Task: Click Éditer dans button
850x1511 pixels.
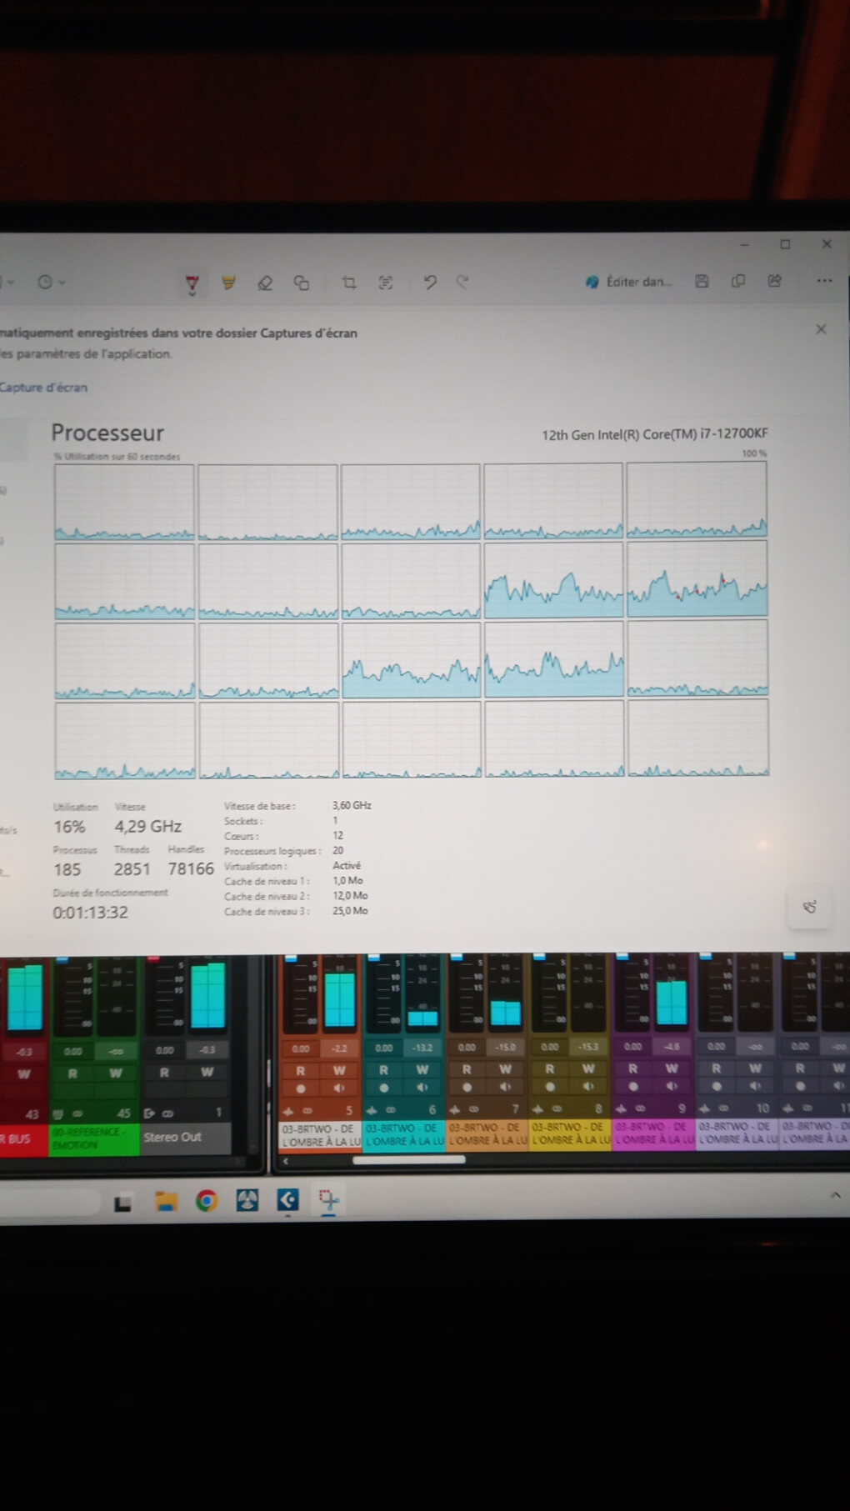Action: click(629, 282)
